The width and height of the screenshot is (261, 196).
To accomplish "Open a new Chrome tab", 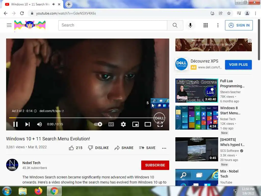I will [69, 4].
